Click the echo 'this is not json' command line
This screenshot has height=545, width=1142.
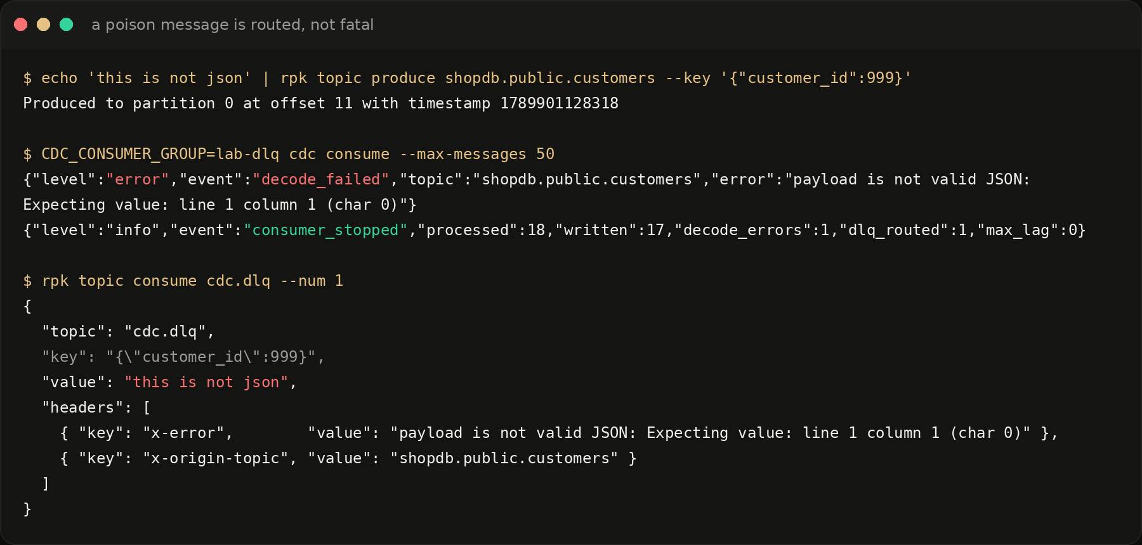tap(468, 78)
